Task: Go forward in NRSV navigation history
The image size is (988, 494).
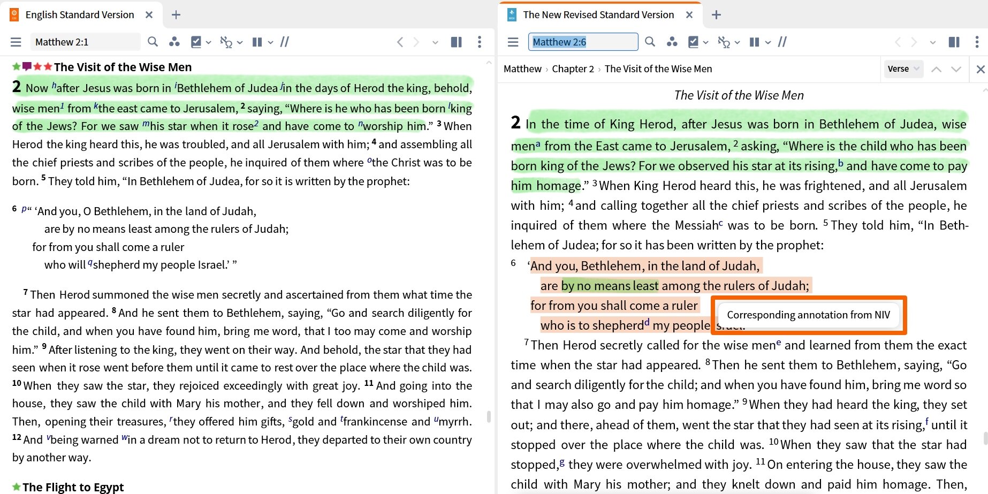Action: (914, 42)
